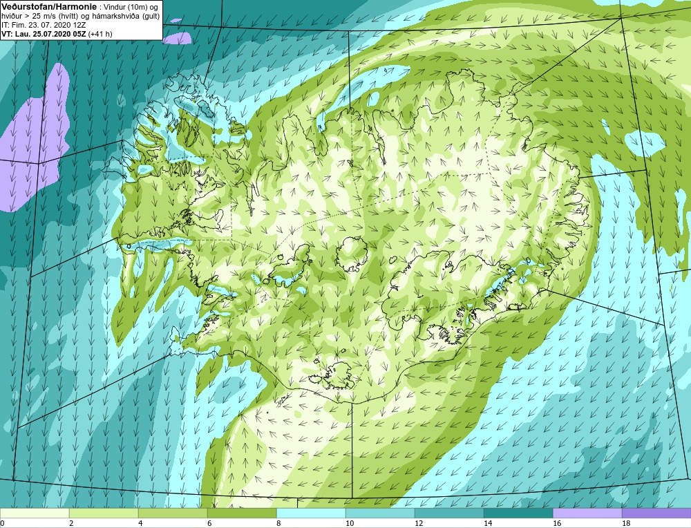
Task: Click legend scale label '14'
Action: (488, 523)
